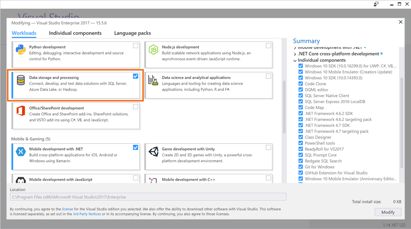Collapse the Individual components section in Summary
The image size is (411, 229).
click(x=295, y=60)
